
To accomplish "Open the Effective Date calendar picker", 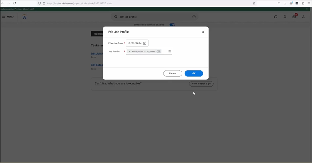I will coord(145,43).
